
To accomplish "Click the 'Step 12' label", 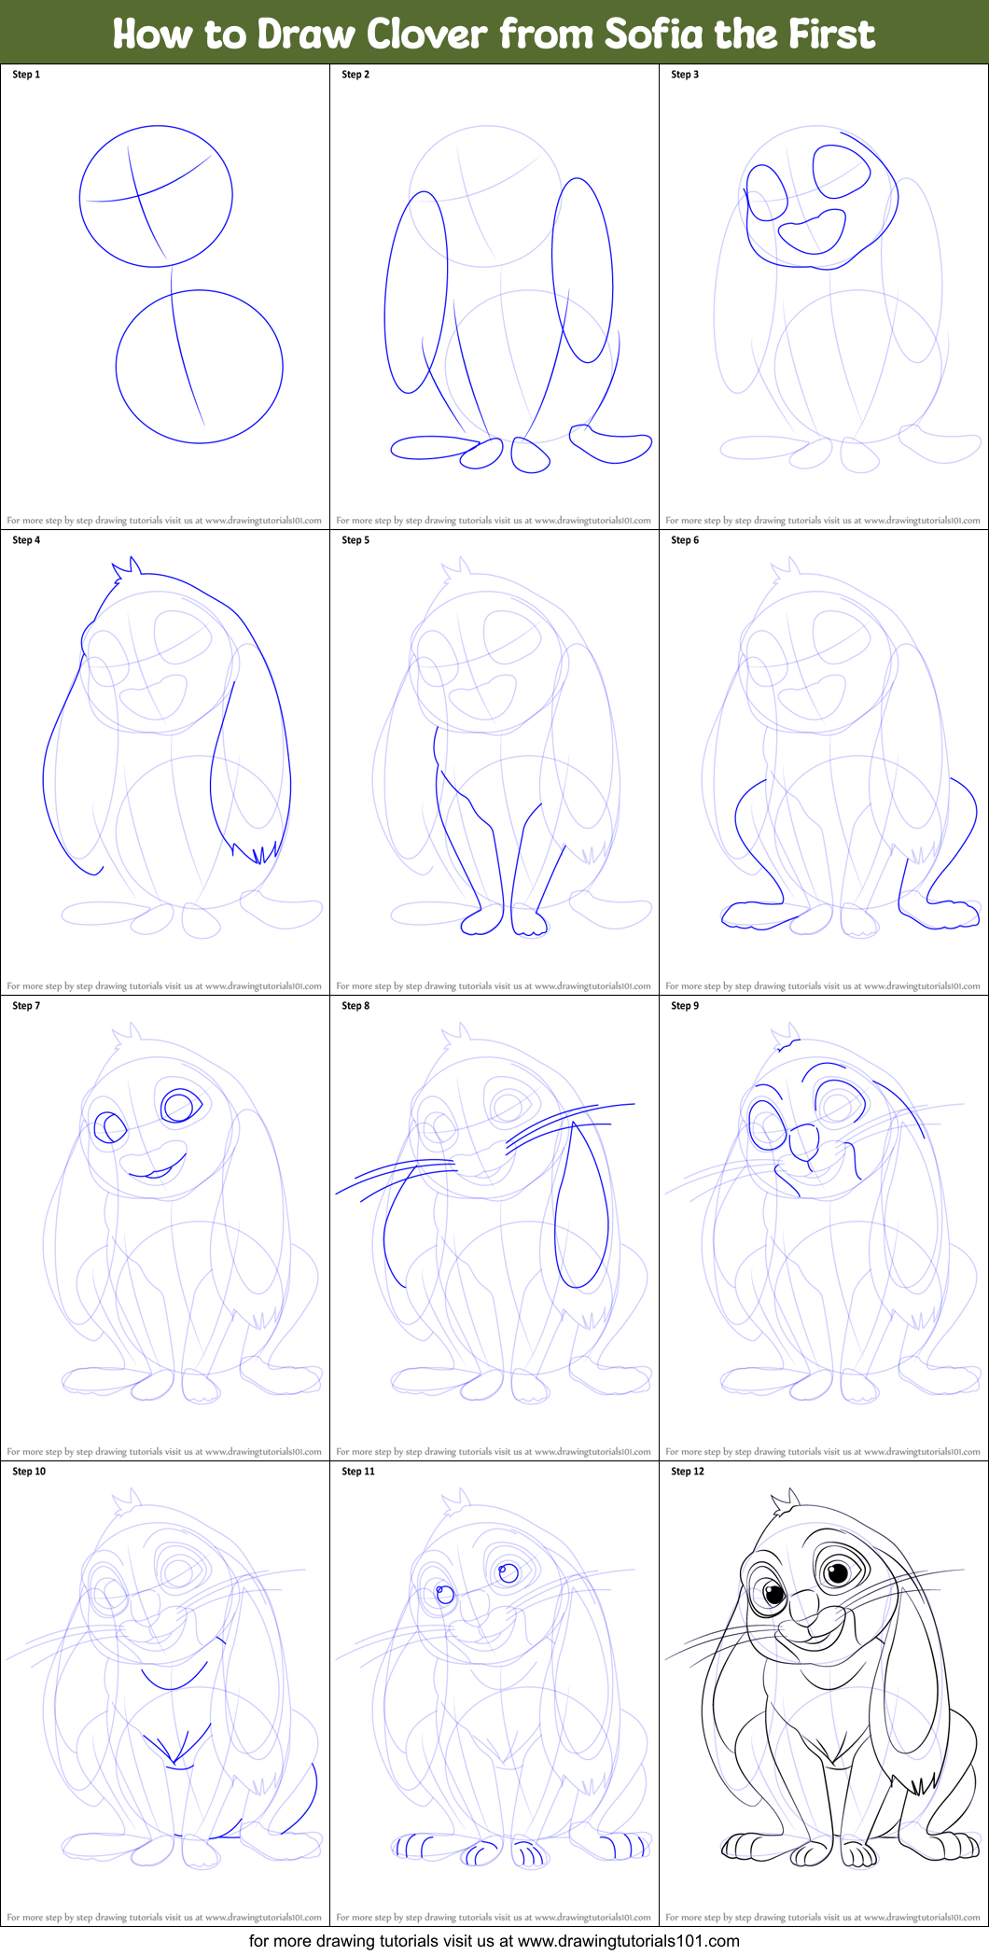I will pyautogui.click(x=688, y=1472).
